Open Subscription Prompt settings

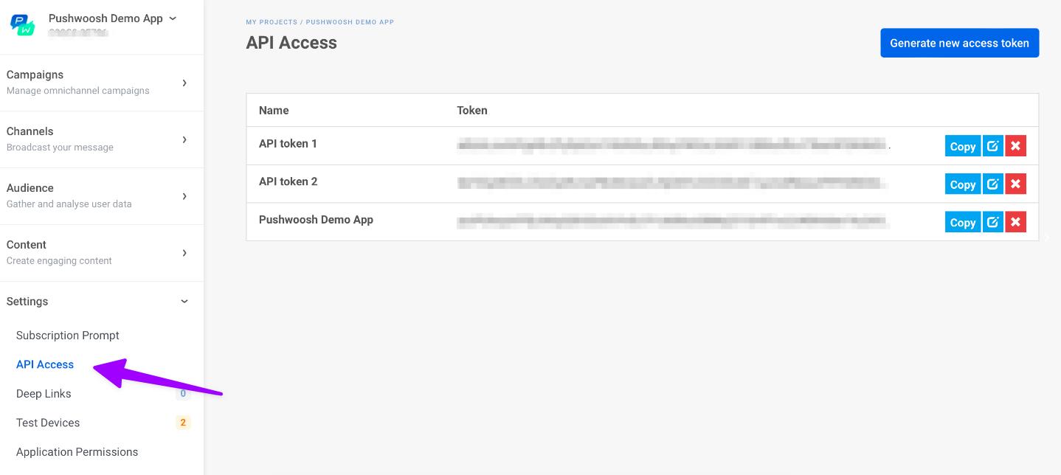pyautogui.click(x=68, y=335)
